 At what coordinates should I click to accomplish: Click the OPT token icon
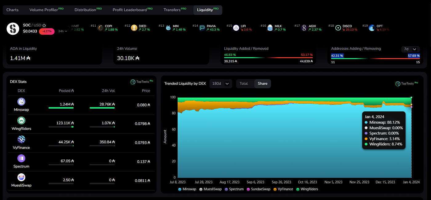[372, 28]
